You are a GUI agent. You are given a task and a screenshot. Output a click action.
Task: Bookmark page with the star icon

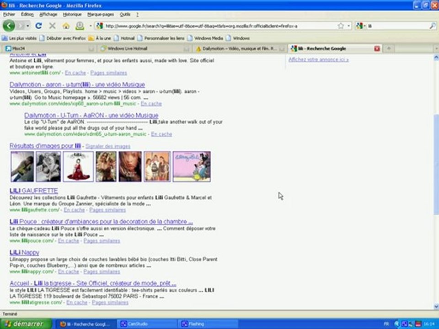(340, 26)
